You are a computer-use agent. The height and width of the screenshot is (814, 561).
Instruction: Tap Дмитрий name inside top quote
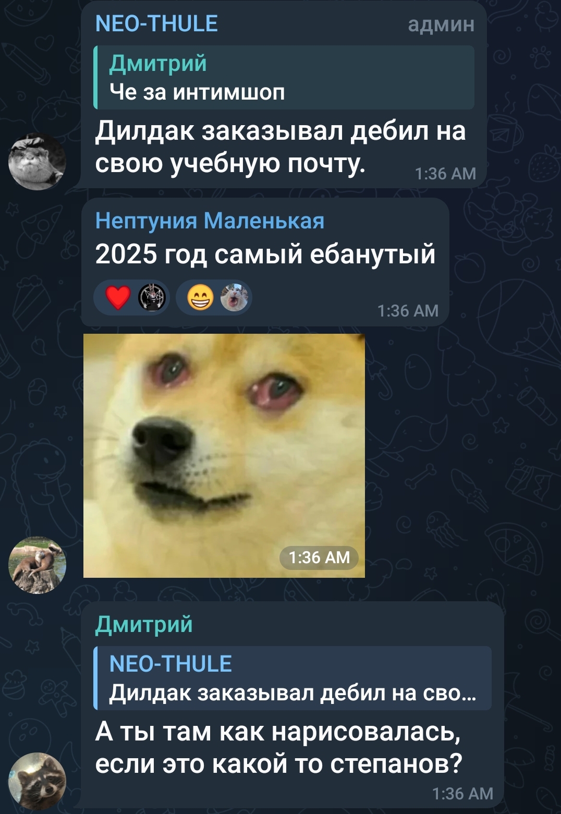158,64
